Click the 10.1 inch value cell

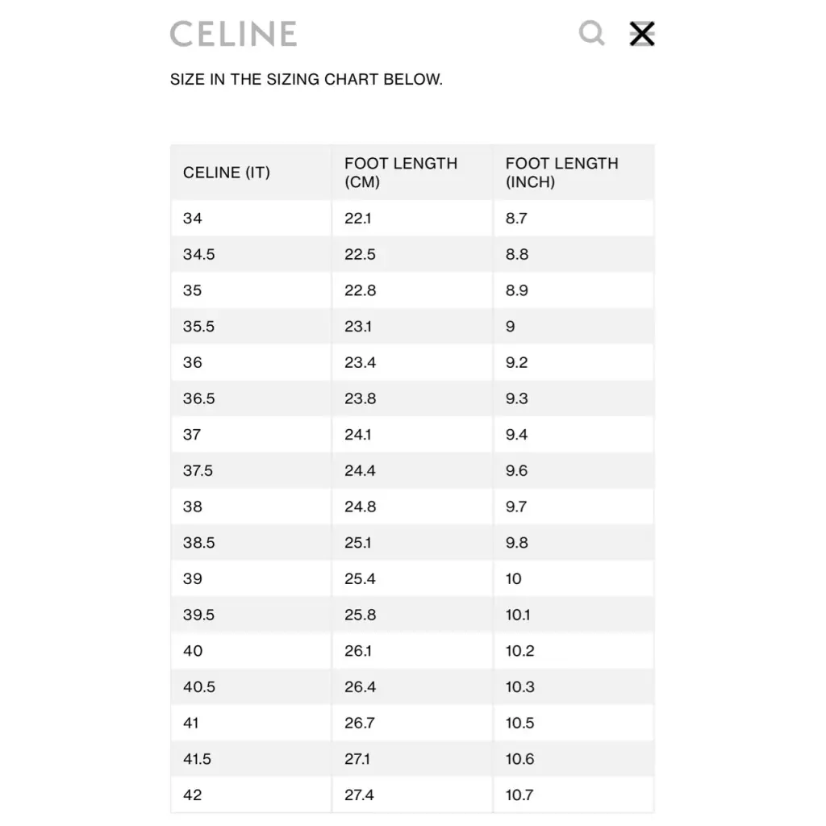point(518,615)
